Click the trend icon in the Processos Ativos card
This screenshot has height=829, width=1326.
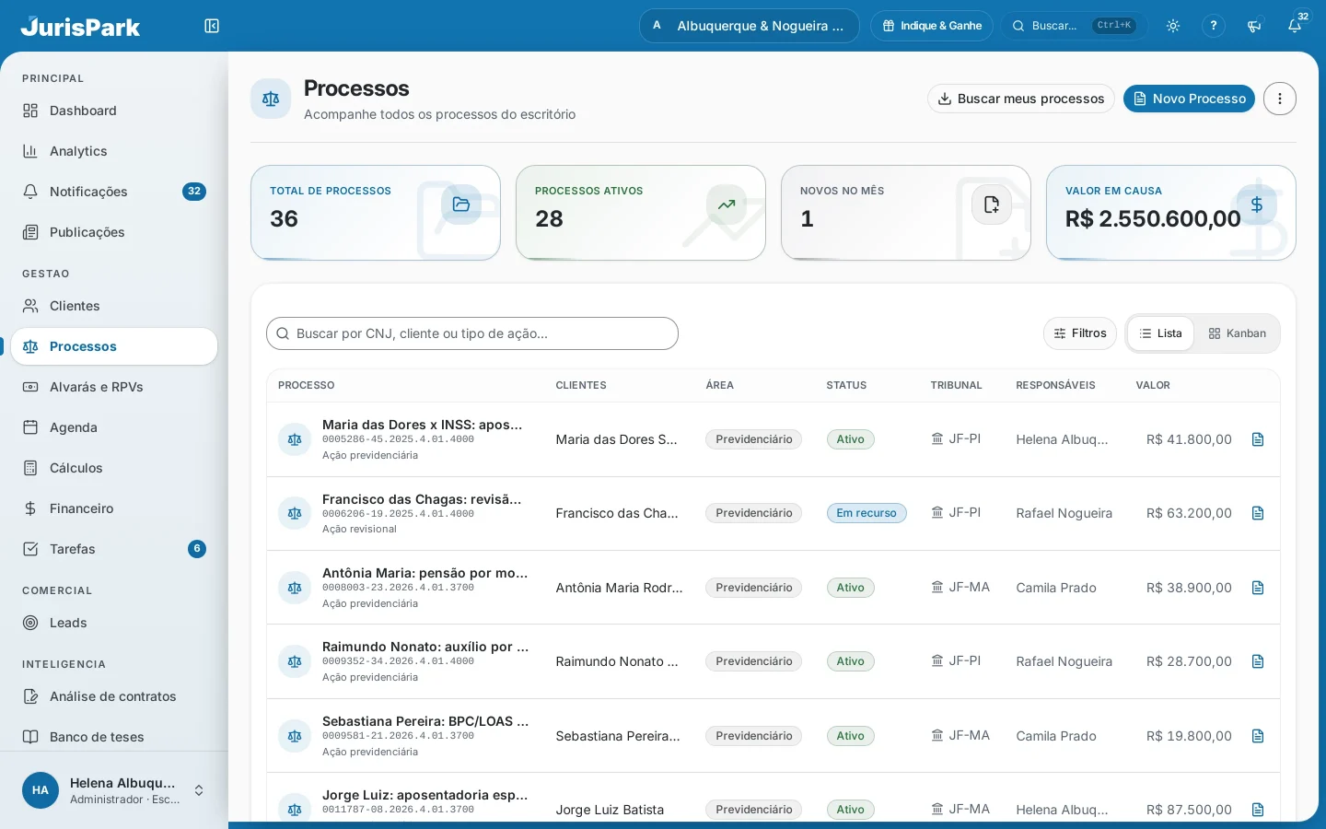[727, 204]
